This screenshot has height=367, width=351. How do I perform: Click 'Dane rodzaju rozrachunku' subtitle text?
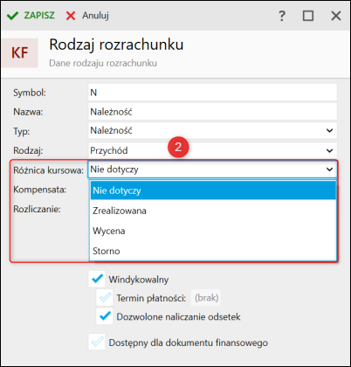point(103,63)
